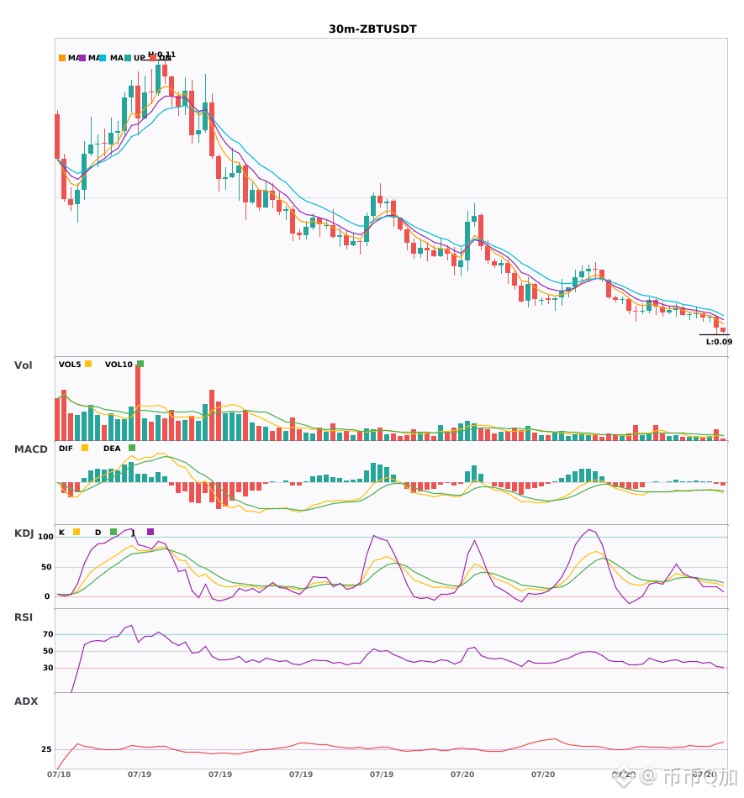Click the yellow K line legend marker
Viewport: 744px width, 798px height.
point(77,532)
